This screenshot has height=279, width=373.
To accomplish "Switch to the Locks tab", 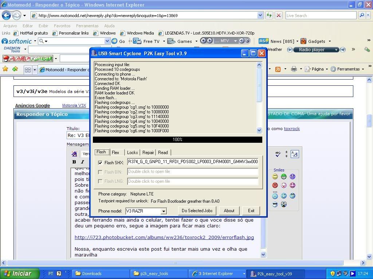I will tap(132, 152).
